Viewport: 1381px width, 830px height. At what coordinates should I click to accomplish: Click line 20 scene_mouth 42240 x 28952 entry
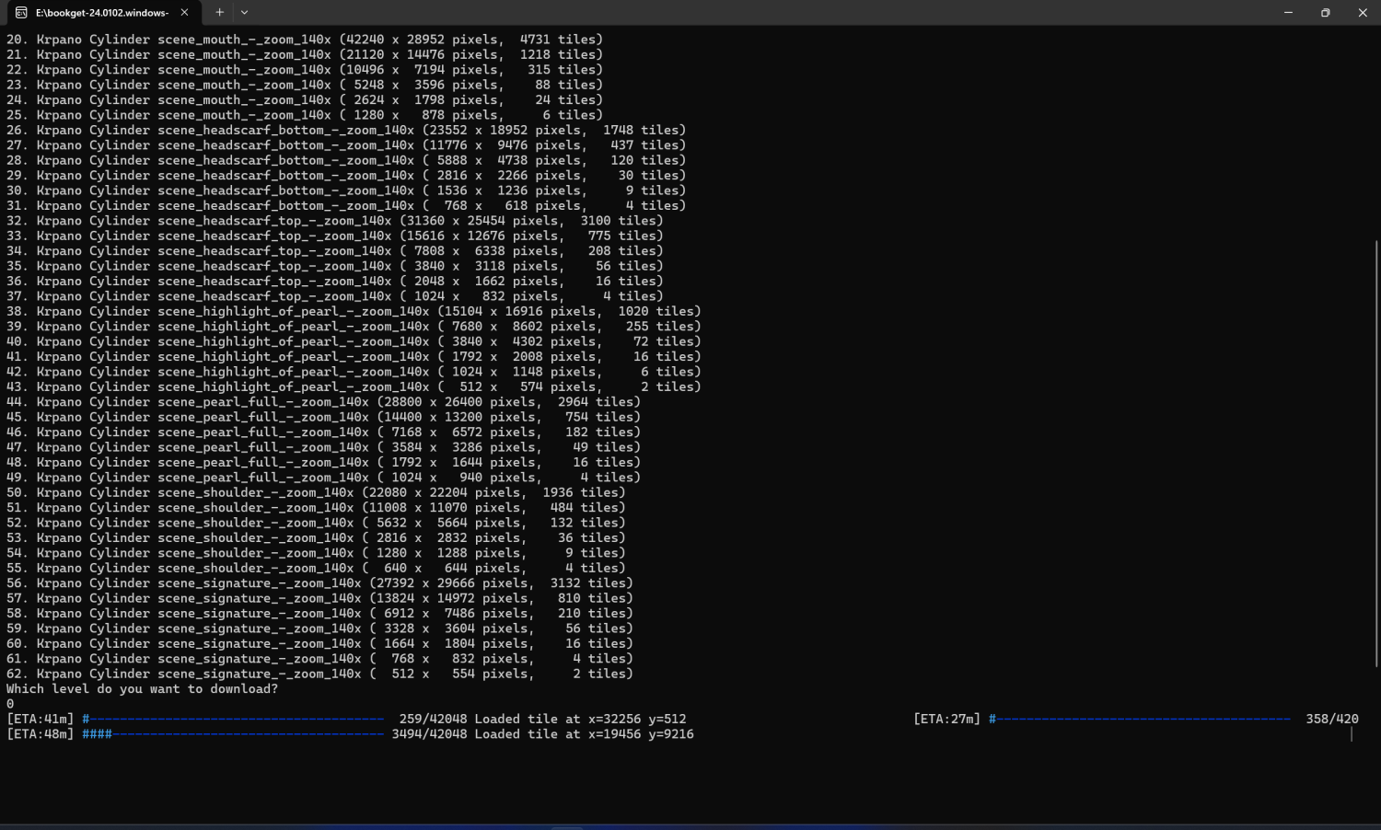[304, 40]
